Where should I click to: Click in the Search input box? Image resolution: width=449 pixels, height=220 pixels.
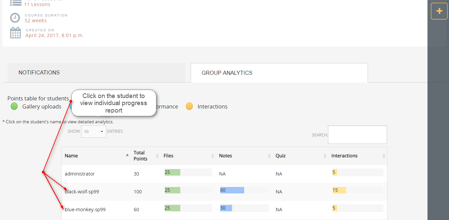pos(357,134)
